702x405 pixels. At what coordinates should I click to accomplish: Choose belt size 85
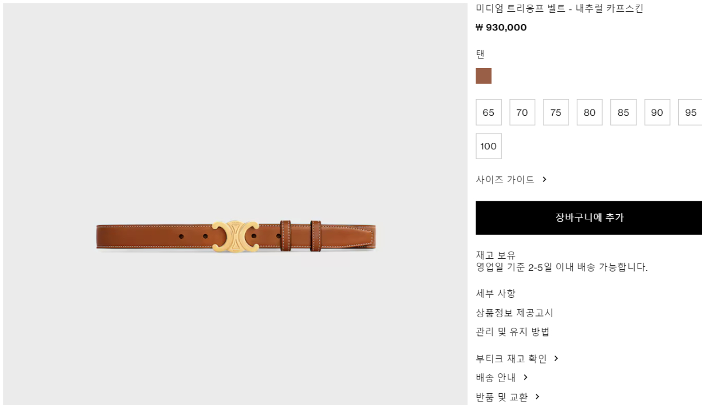[x=624, y=112]
